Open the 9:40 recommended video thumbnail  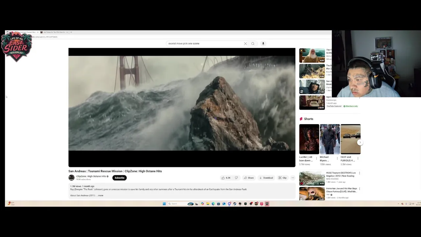pos(312,71)
